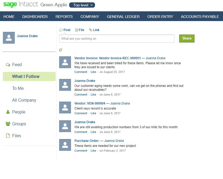Open the General Ledger menu
Image resolution: width=223 pixels, height=179 pixels.
[x=123, y=17]
